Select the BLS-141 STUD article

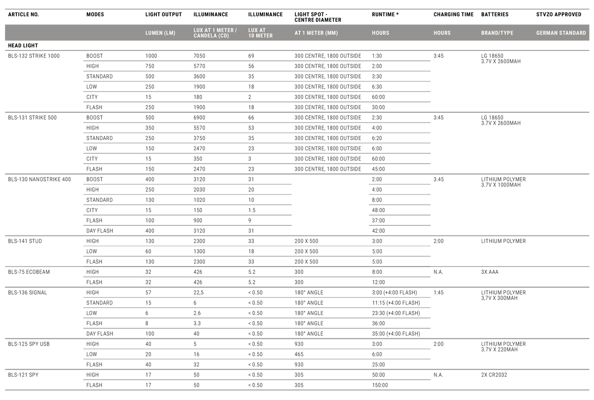25,241
